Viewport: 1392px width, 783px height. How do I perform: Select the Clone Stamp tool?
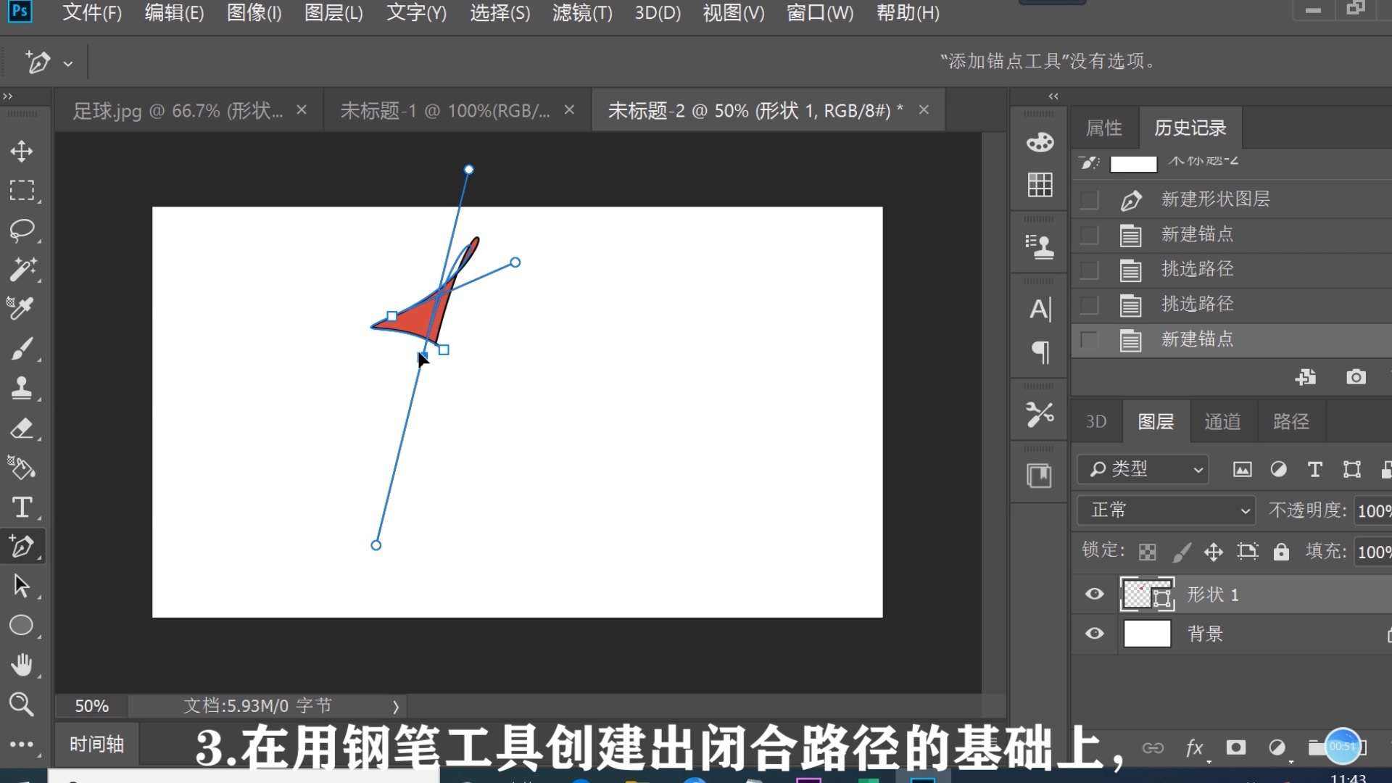point(22,388)
